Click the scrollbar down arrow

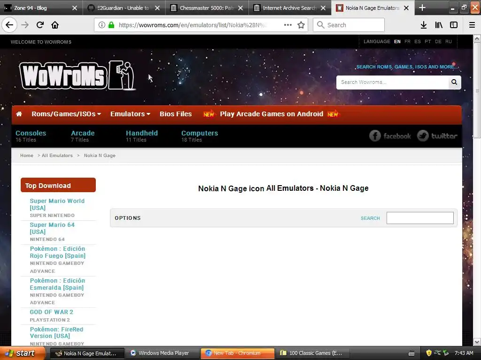click(x=477, y=342)
